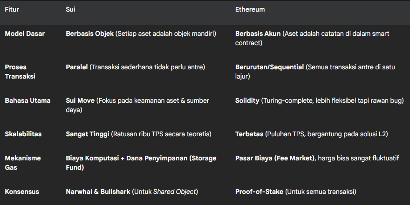Viewport: 410px width, 205px height.
Task: Click the "Terbatas" cell text
Action: (x=249, y=134)
